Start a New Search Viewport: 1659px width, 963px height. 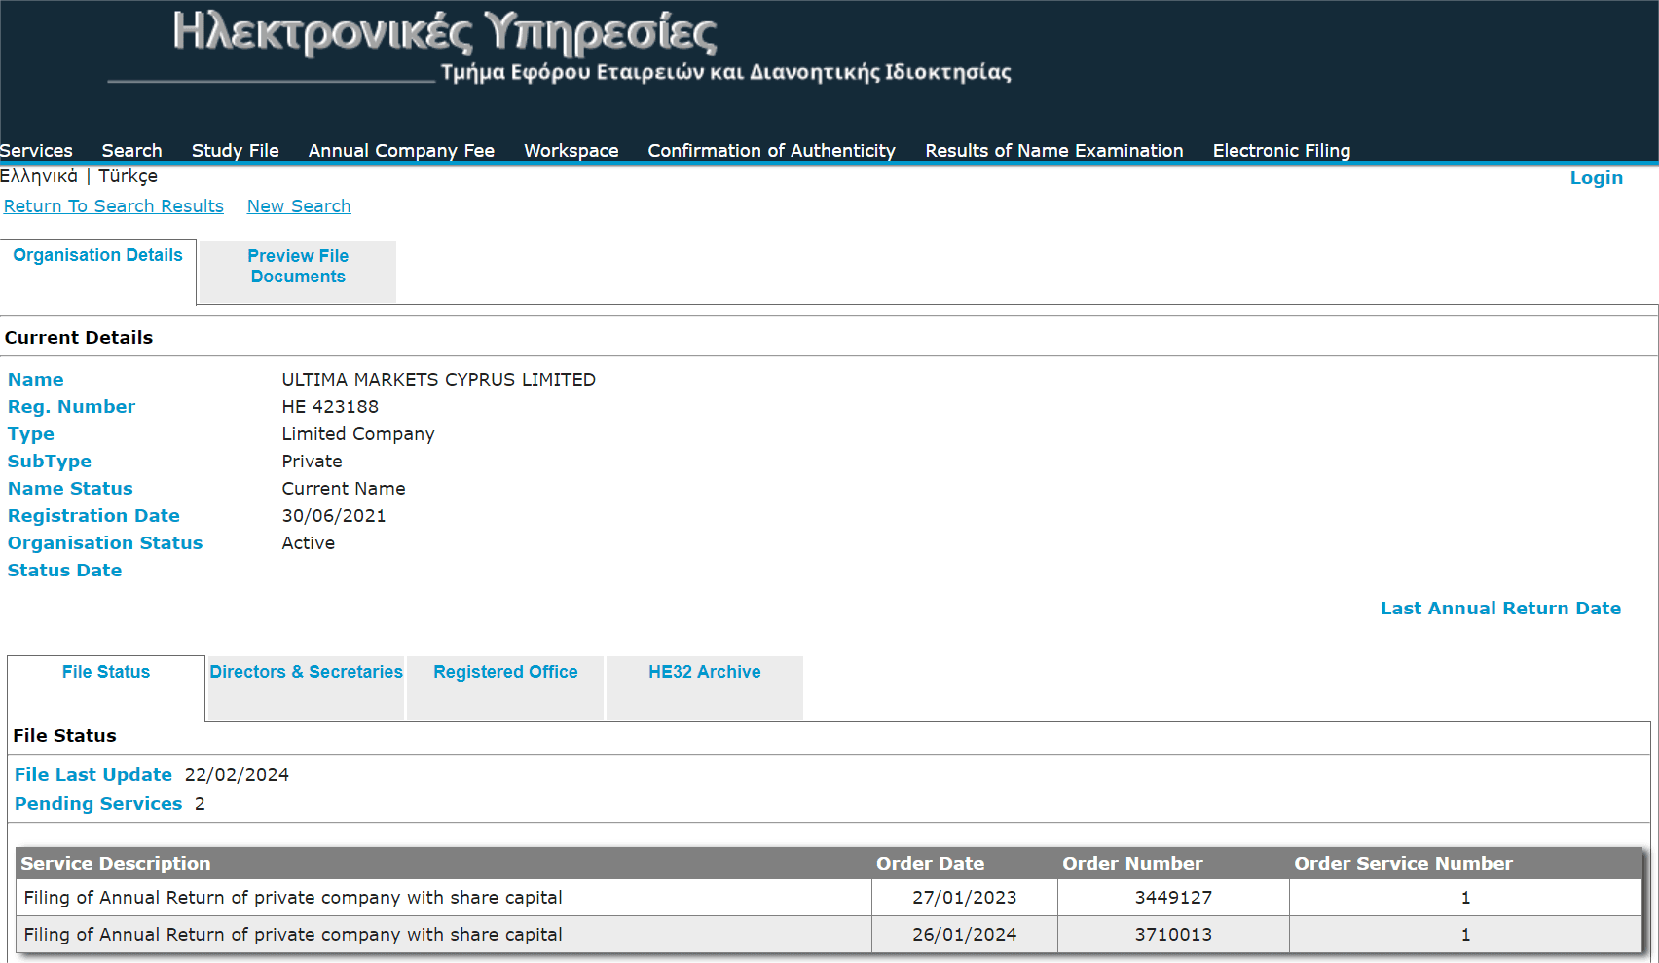299,206
